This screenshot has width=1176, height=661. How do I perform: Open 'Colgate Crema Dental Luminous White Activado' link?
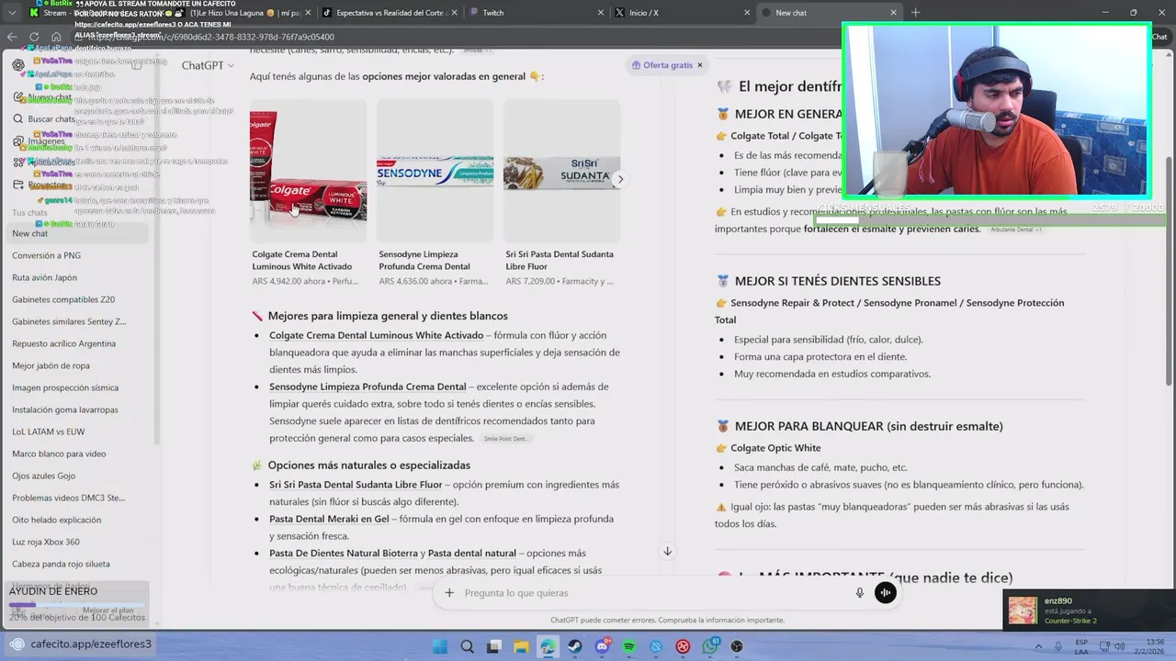(376, 335)
